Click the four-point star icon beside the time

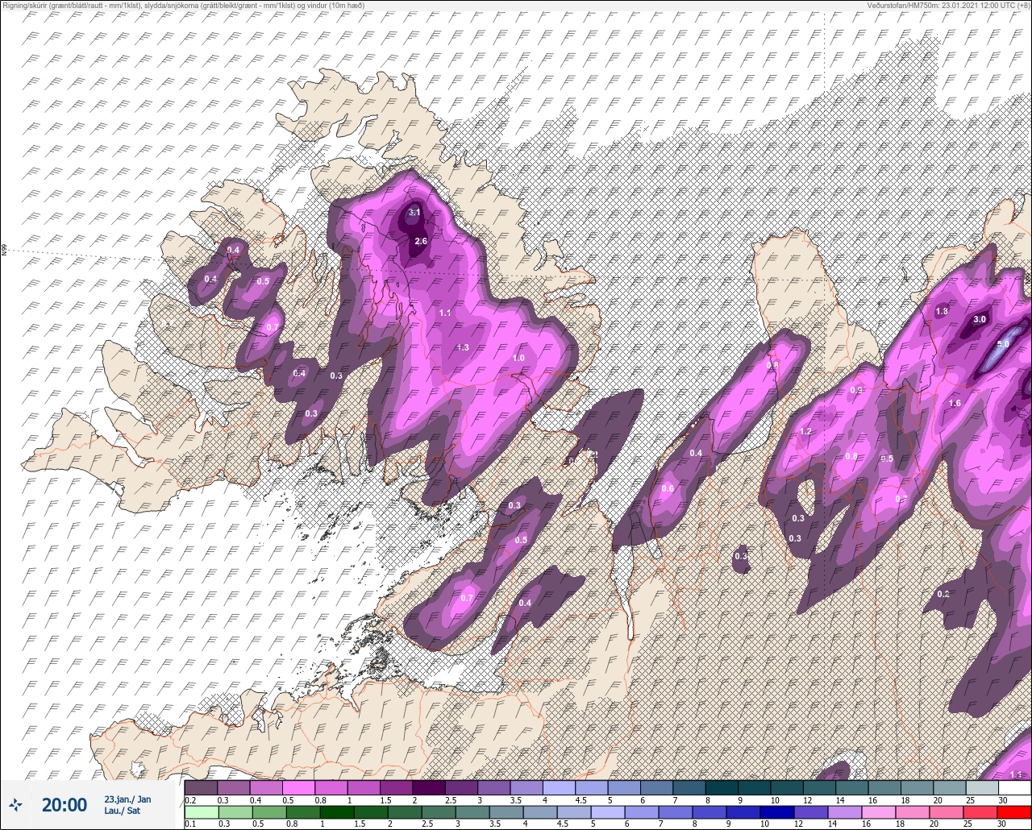(16, 804)
